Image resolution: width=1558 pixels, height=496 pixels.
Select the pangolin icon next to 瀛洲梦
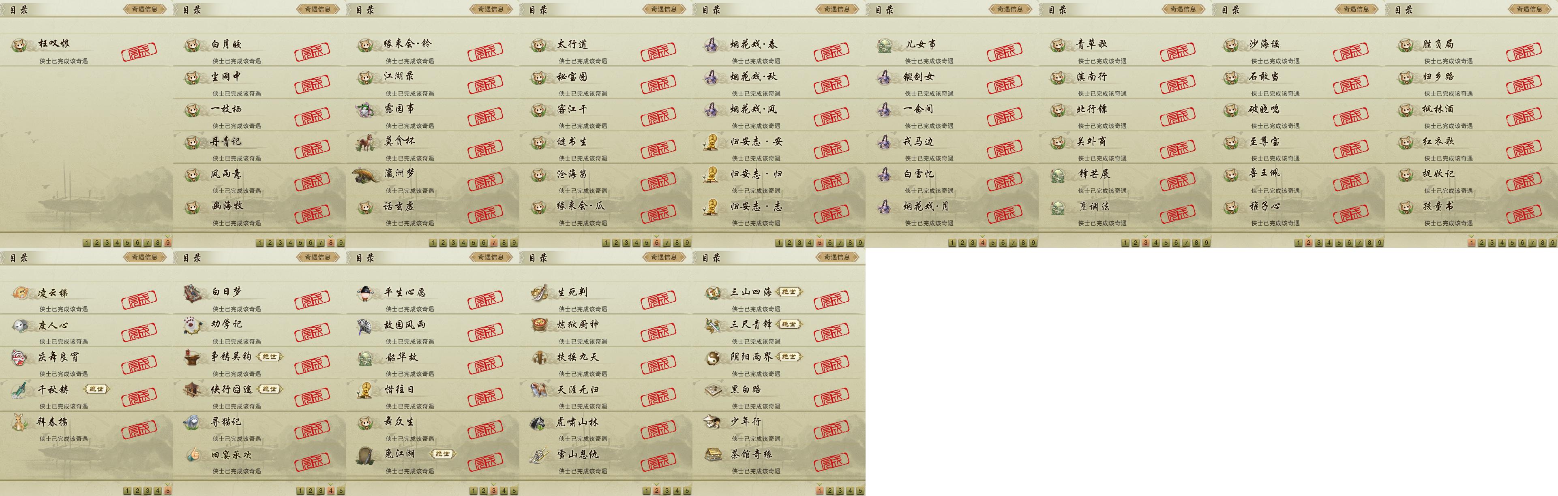[366, 175]
